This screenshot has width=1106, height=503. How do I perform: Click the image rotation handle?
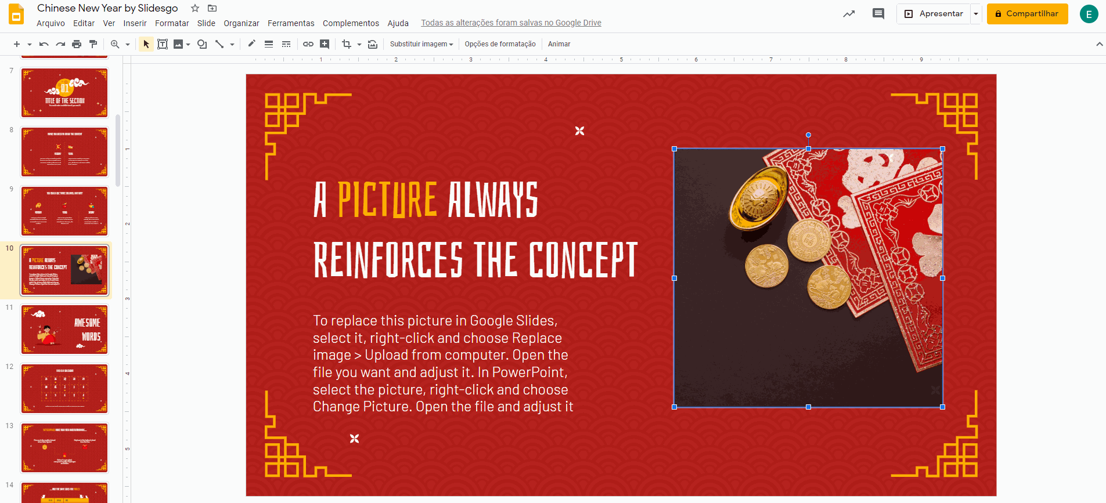[808, 135]
